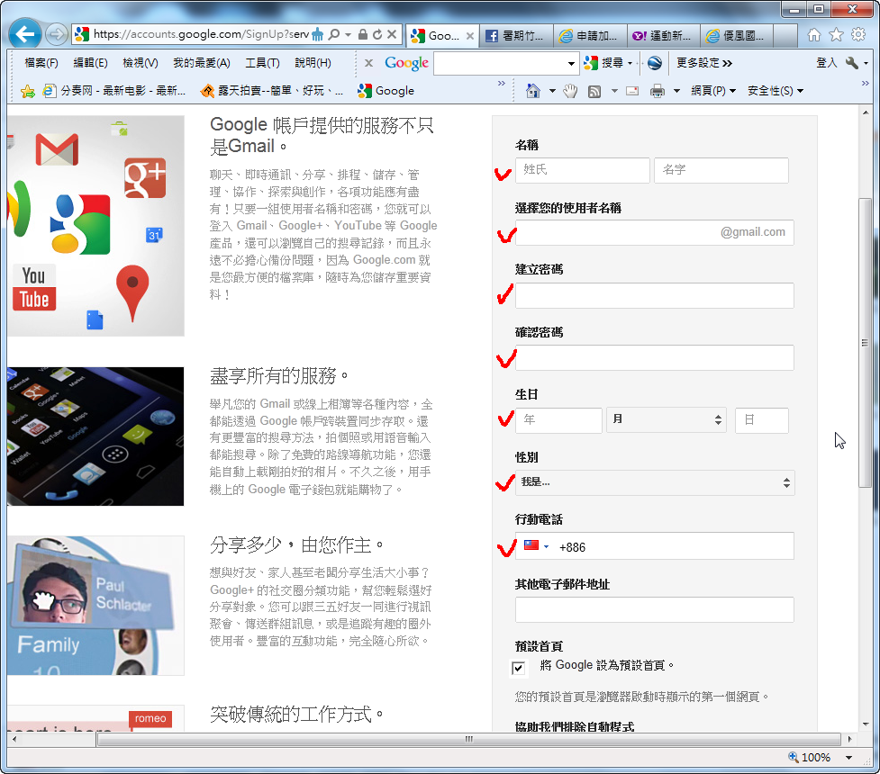Close the Google Toolbar with its X
This screenshot has height=774, width=880.
pos(368,63)
